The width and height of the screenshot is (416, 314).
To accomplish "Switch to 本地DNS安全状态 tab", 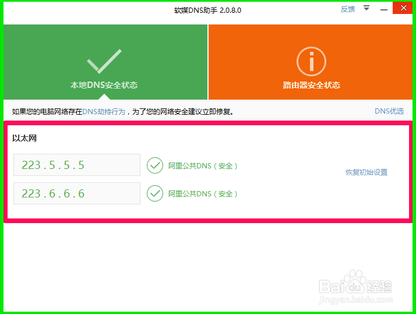I will (105, 62).
